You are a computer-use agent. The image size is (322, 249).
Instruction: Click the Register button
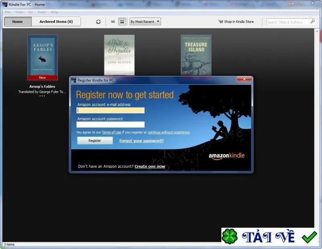tap(95, 141)
